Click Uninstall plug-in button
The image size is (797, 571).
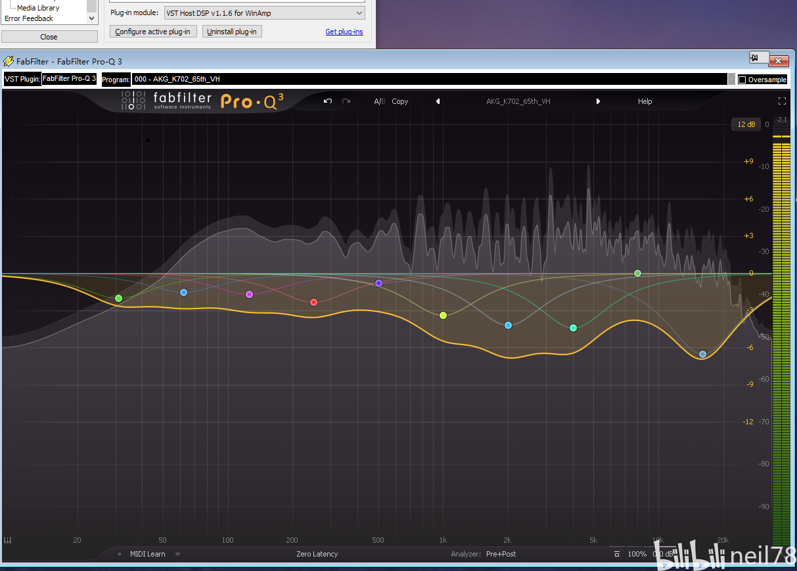pos(232,32)
